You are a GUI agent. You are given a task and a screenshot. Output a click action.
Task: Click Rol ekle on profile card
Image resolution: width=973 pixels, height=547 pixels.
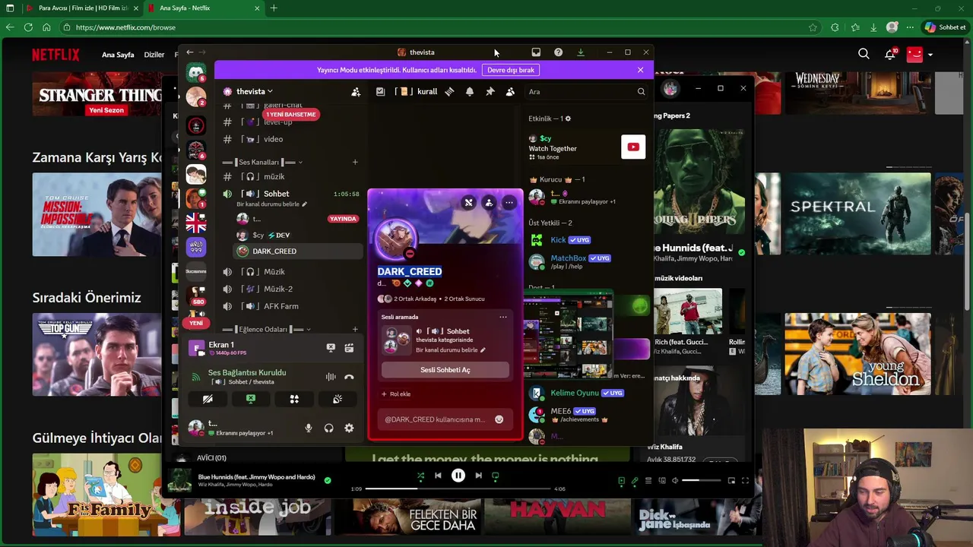click(x=396, y=394)
